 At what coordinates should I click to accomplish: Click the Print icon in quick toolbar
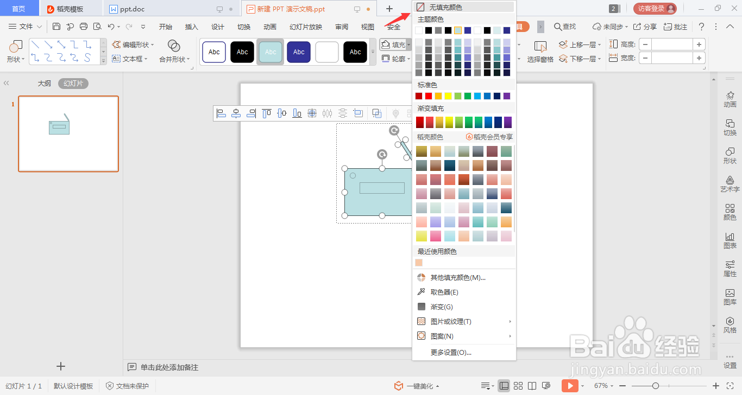point(84,27)
